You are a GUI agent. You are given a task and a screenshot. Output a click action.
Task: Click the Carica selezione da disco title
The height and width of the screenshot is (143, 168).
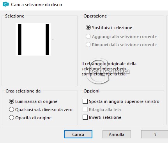click(37, 5)
